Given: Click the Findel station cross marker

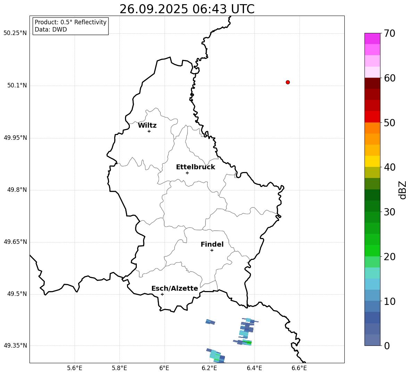Looking at the screenshot, I should click(212, 250).
